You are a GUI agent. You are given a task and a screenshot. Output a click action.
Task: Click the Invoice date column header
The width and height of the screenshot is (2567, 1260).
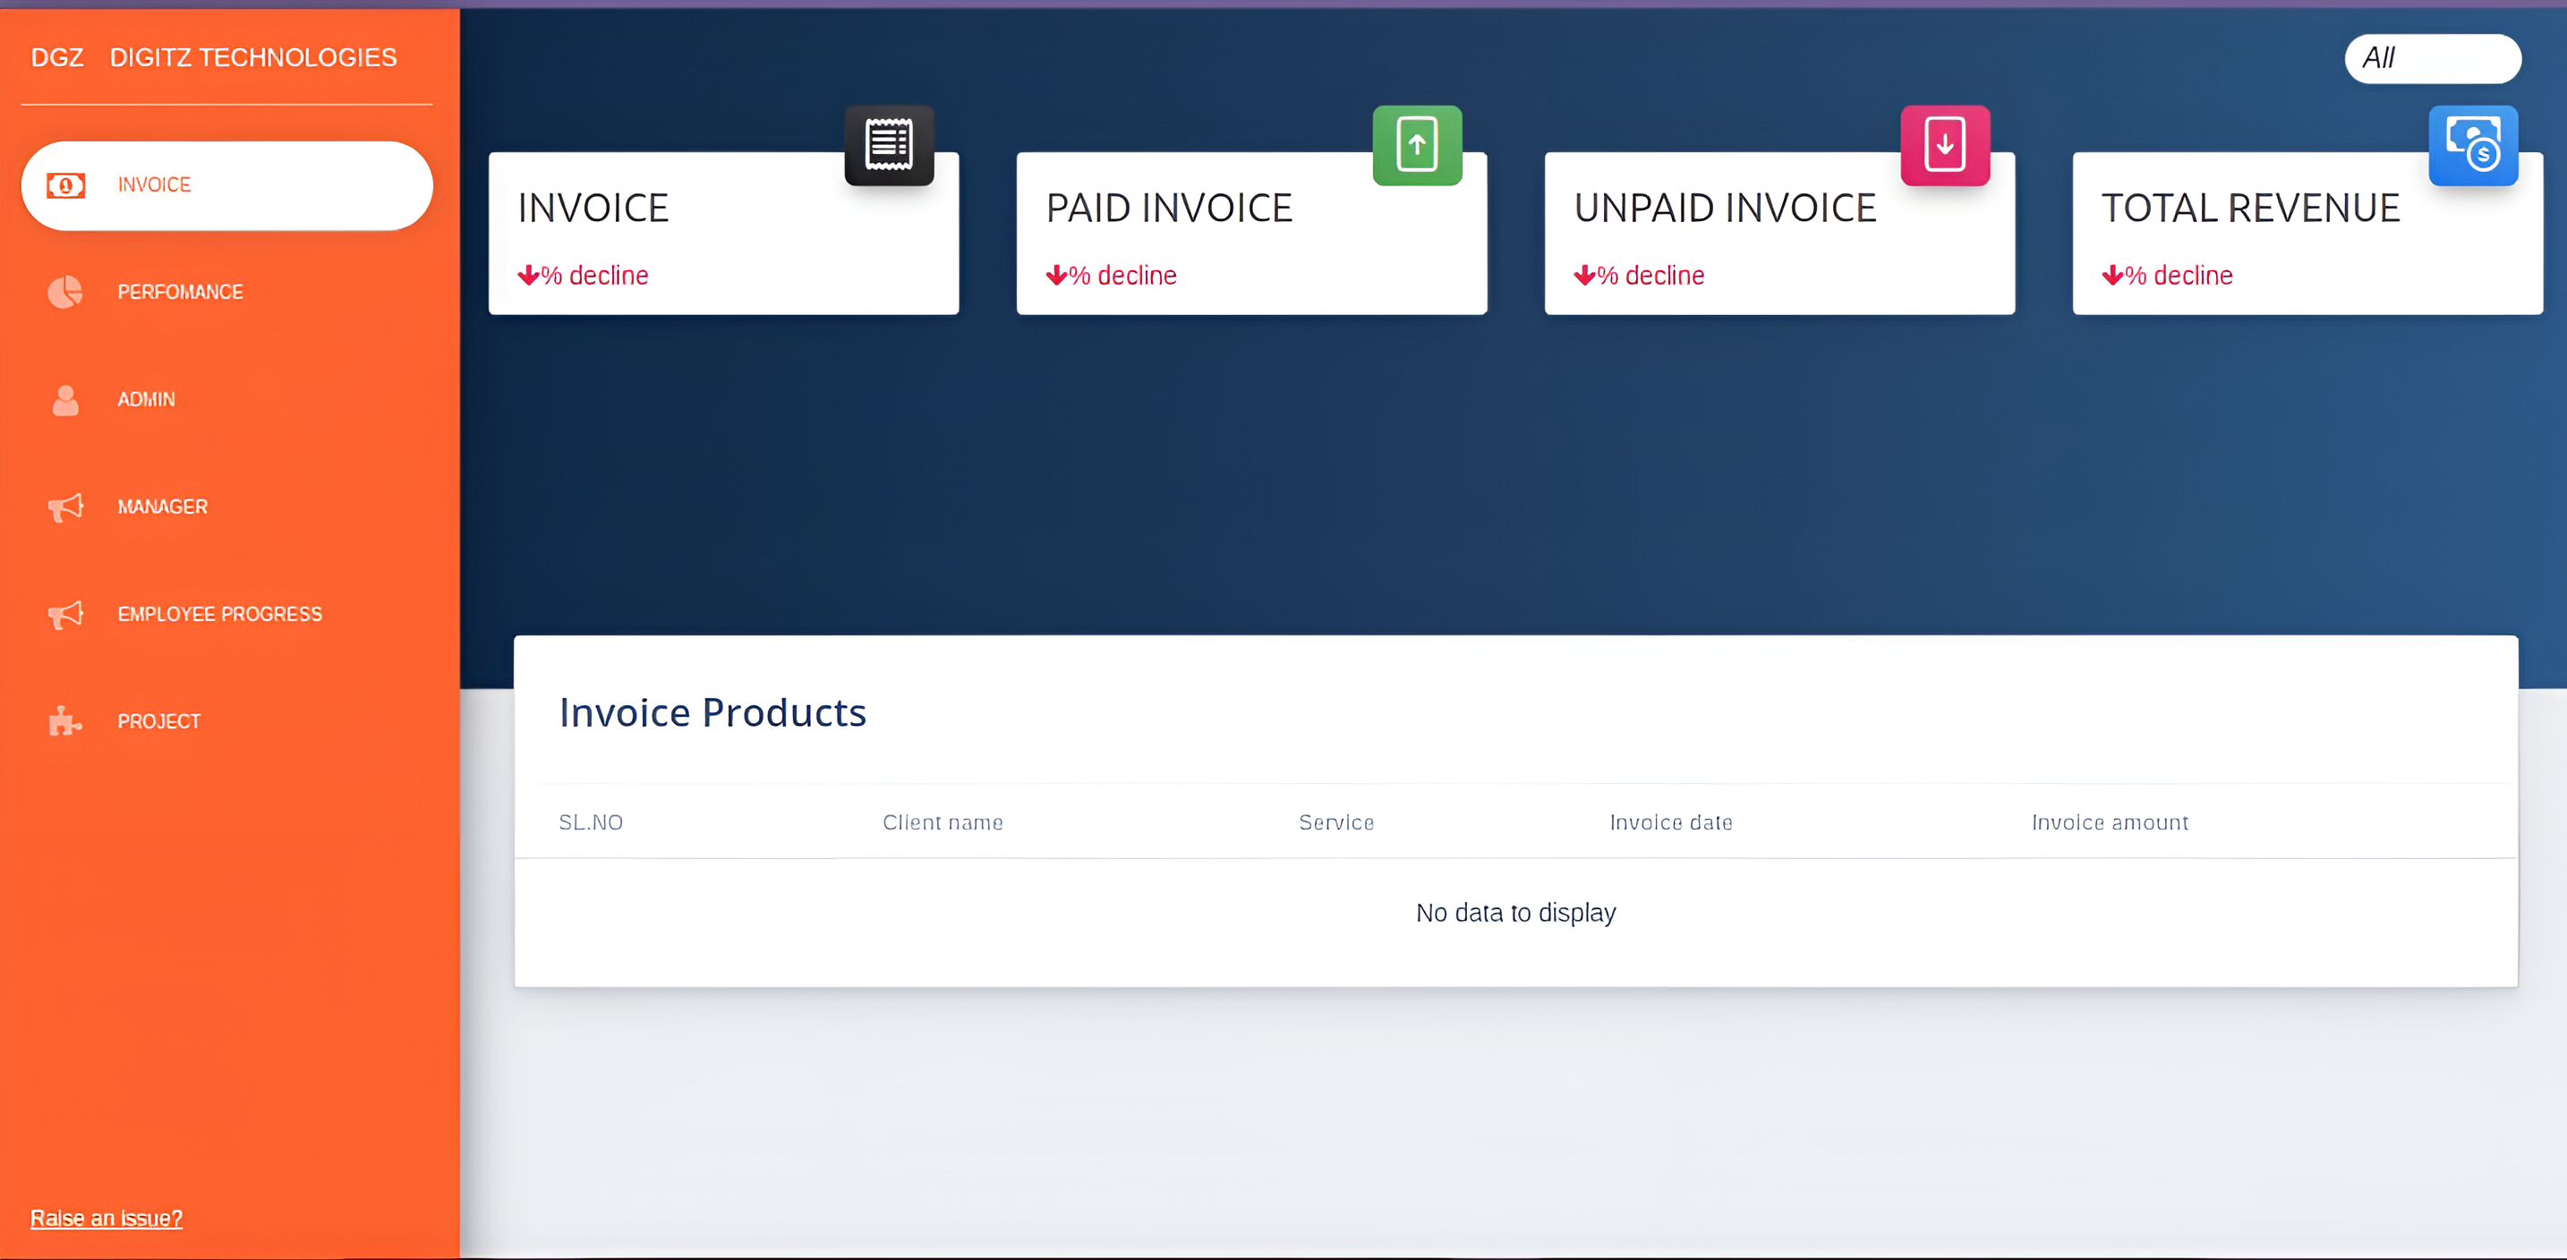(x=1671, y=822)
